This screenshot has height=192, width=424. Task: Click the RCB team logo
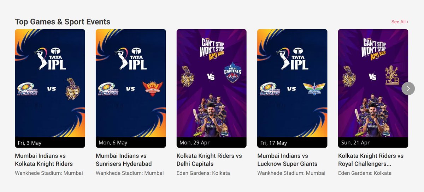click(x=391, y=75)
